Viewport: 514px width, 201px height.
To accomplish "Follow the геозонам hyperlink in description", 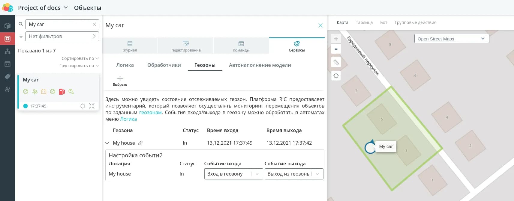I will pos(150,113).
